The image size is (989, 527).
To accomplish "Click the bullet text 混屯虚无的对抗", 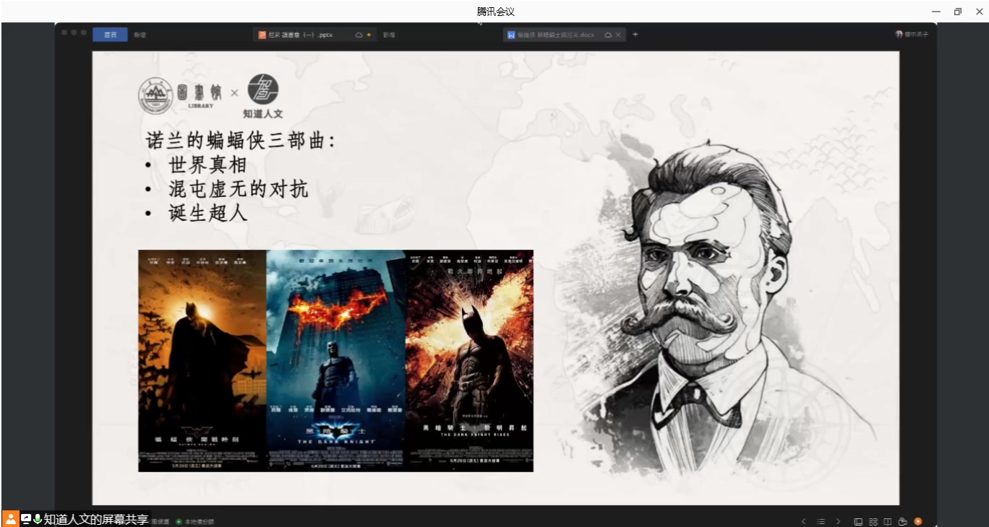I will [x=239, y=188].
